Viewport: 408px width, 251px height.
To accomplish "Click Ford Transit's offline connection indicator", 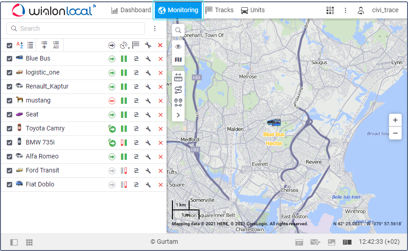I will 124,171.
